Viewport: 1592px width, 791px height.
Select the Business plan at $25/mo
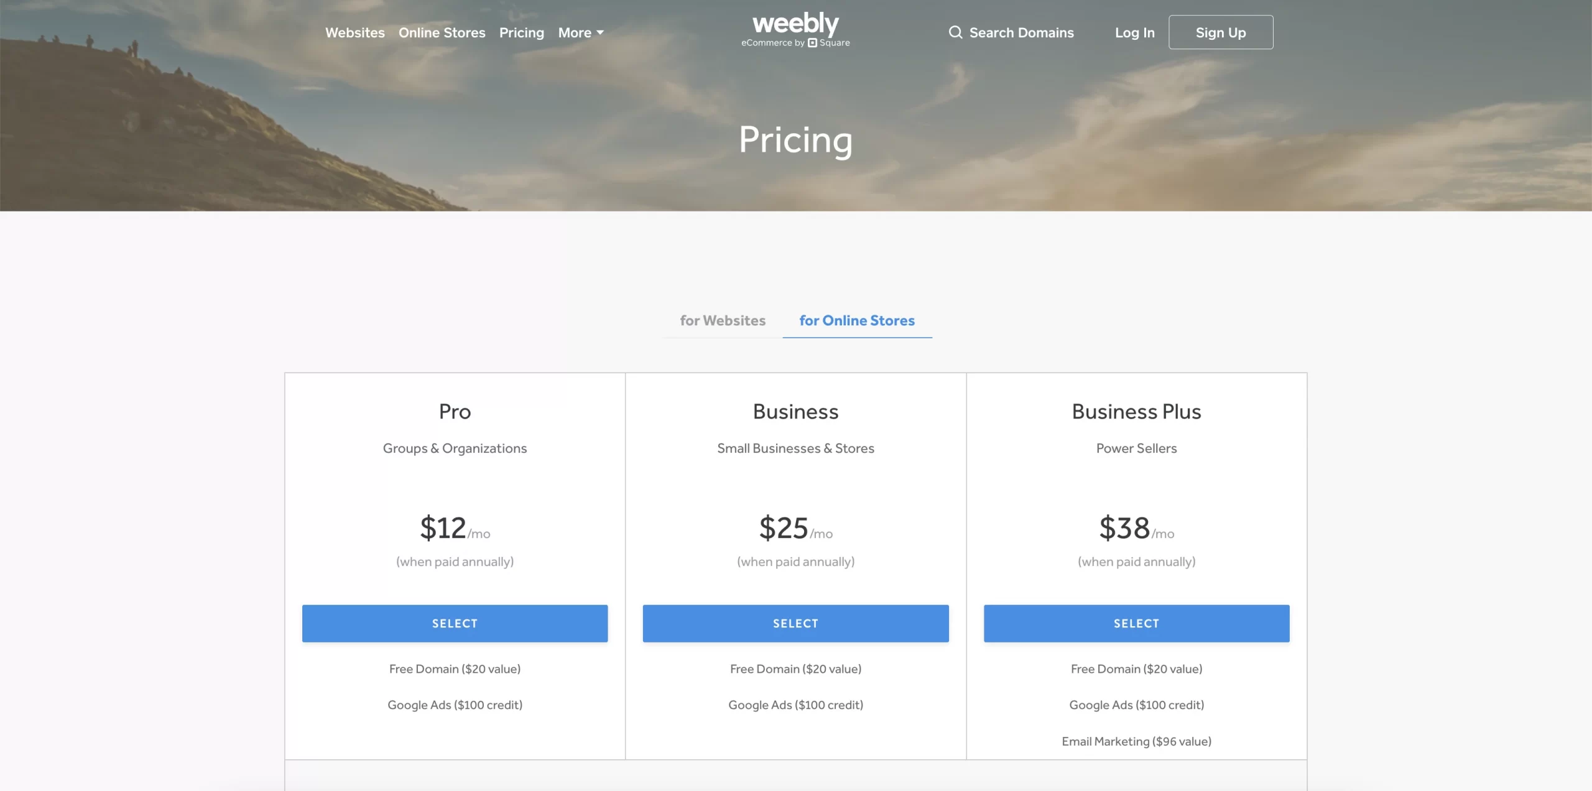click(795, 623)
